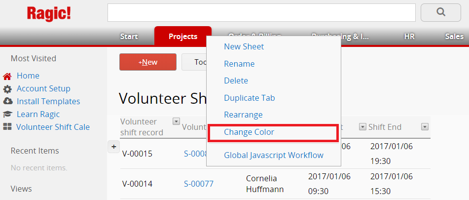
Task: Pick Rearrange from the menu
Action: click(244, 115)
